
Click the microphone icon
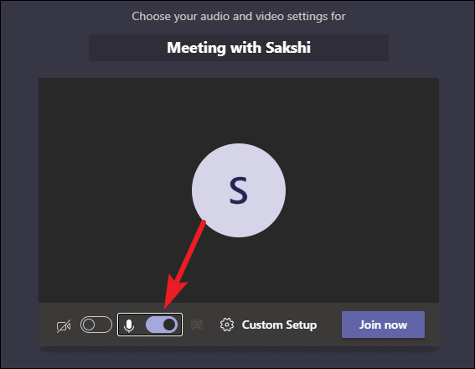(129, 325)
